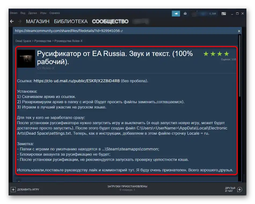Screen dimensions: 255x204
Task: Open the Справка menu
Action: coord(54,13)
